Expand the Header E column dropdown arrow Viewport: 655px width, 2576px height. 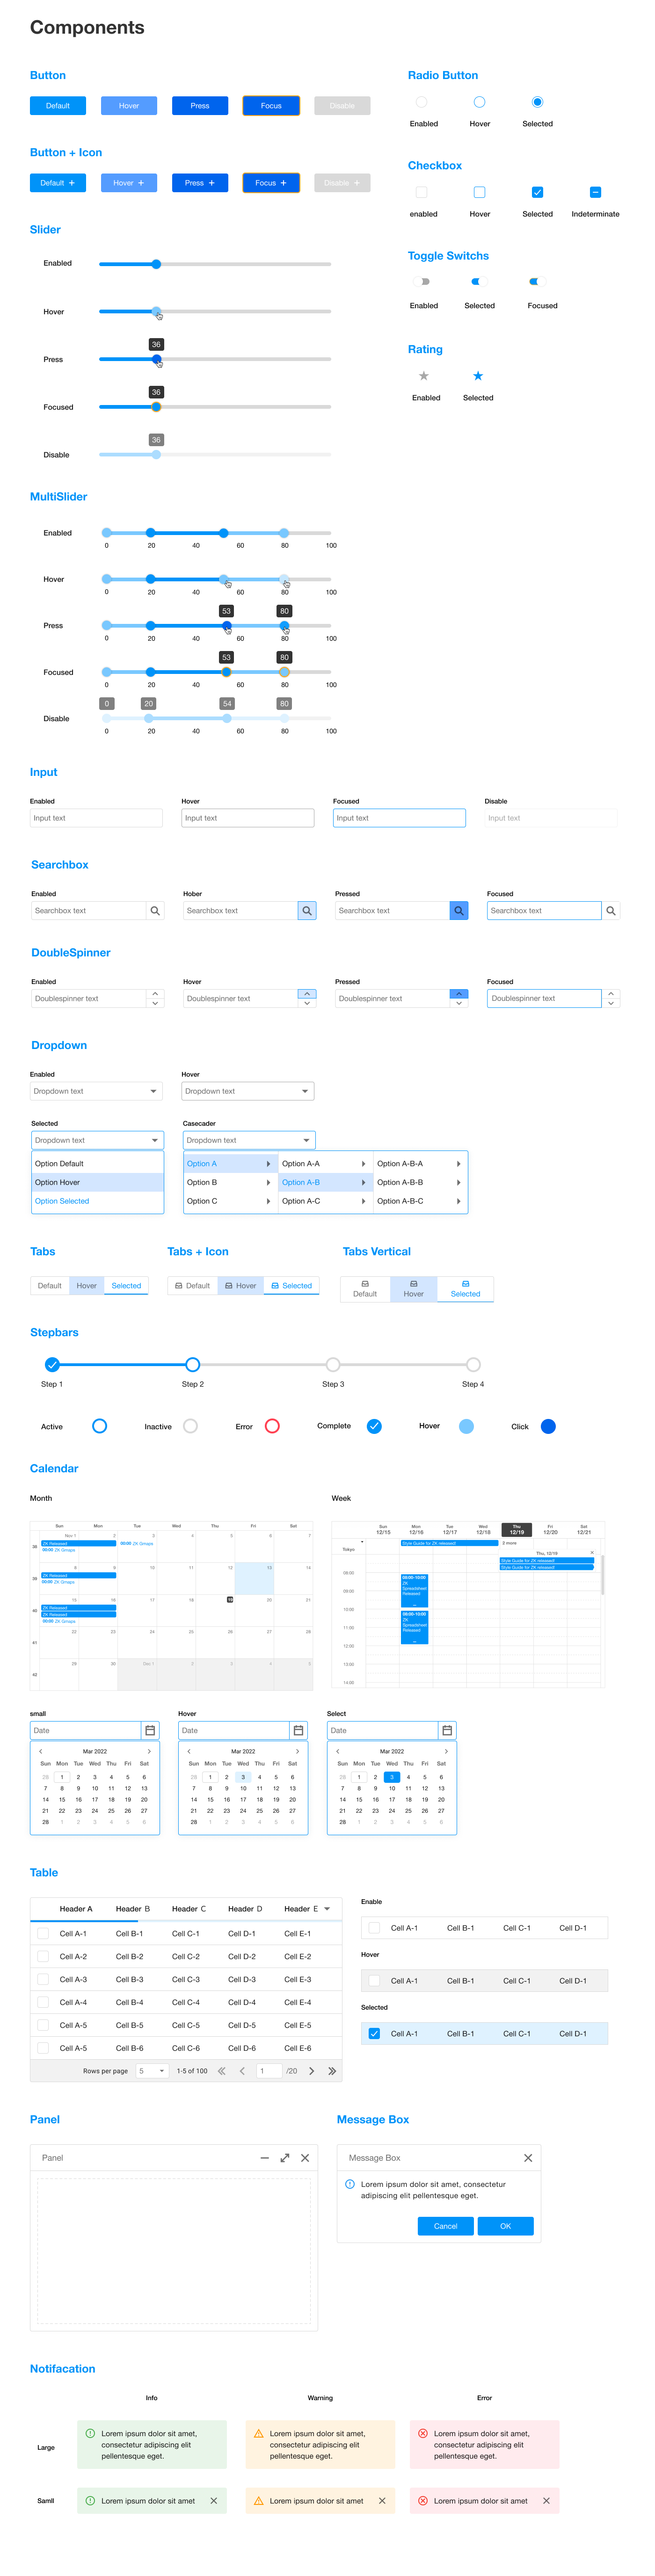[327, 1909]
